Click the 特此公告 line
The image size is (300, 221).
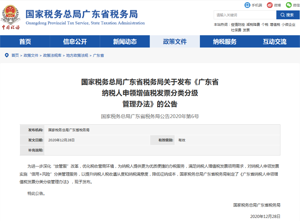[36, 193]
